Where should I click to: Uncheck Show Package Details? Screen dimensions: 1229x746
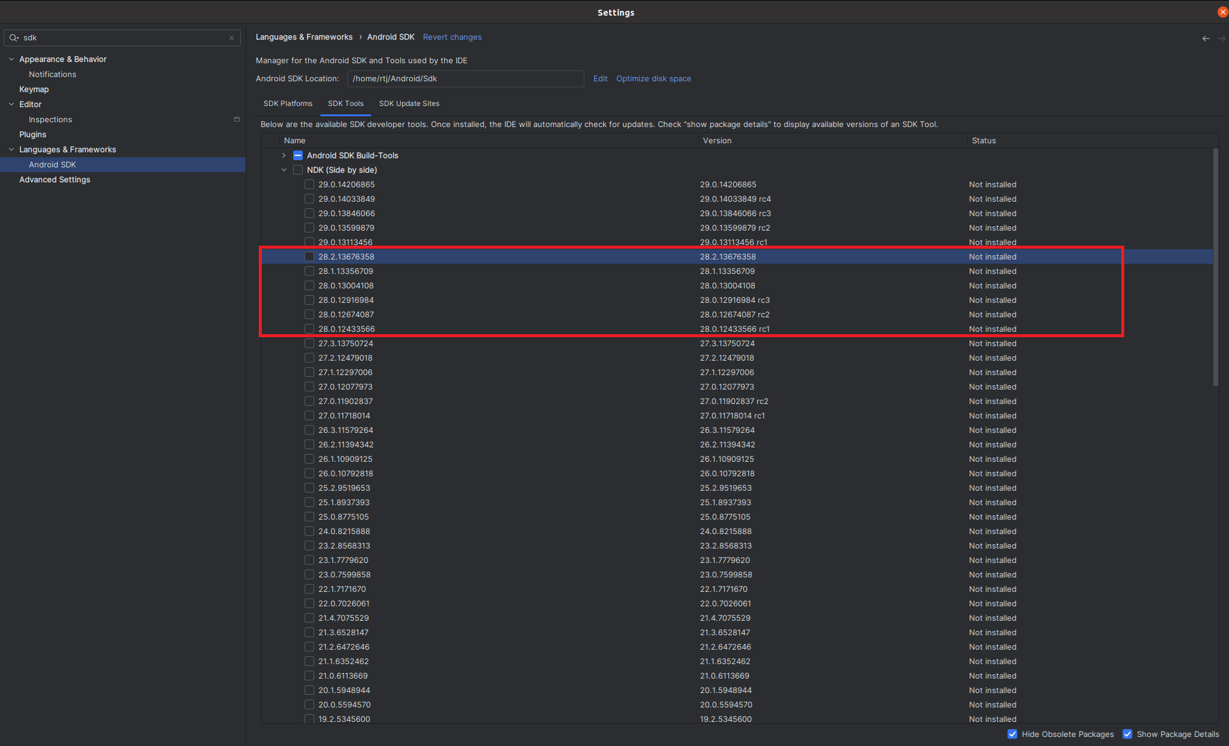pos(1127,734)
